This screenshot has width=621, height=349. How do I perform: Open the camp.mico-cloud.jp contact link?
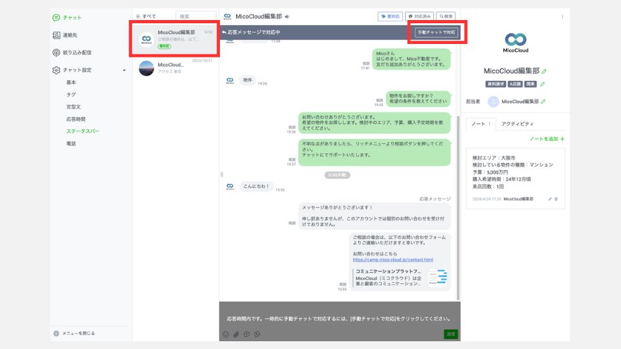393,260
